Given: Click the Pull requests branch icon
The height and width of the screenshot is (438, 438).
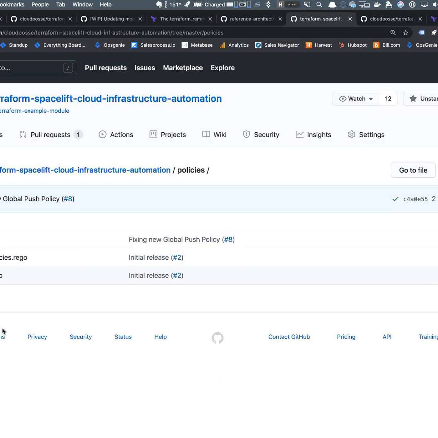Looking at the screenshot, I should tap(23, 135).
